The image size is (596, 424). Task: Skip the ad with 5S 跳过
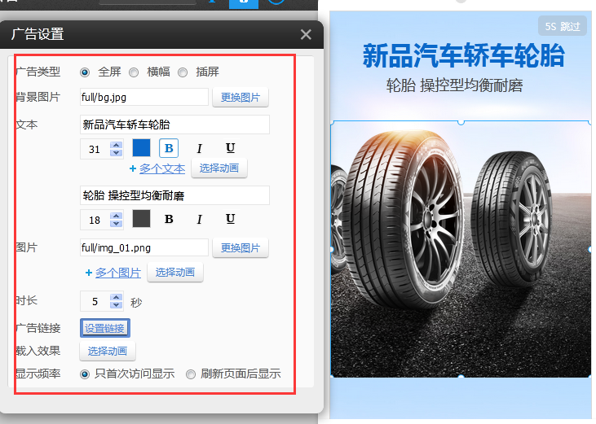tap(563, 26)
